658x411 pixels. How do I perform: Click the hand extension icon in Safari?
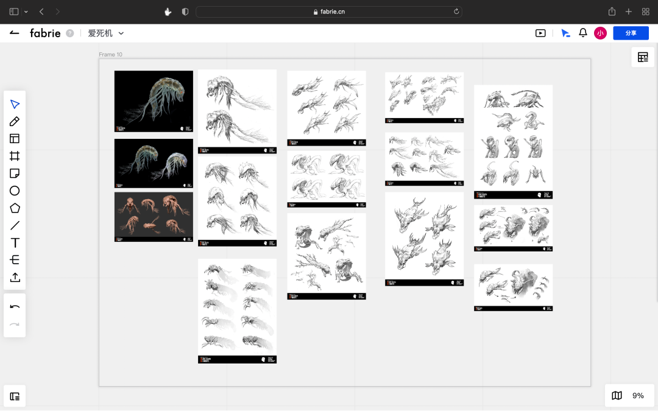168,12
